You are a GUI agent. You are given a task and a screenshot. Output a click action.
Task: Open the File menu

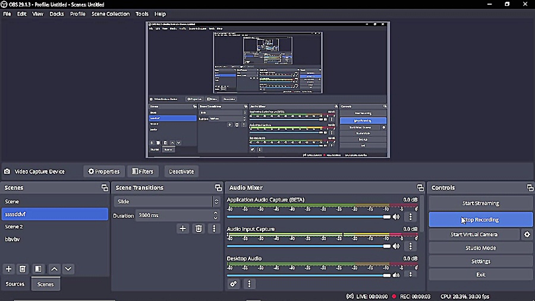pyautogui.click(x=7, y=14)
